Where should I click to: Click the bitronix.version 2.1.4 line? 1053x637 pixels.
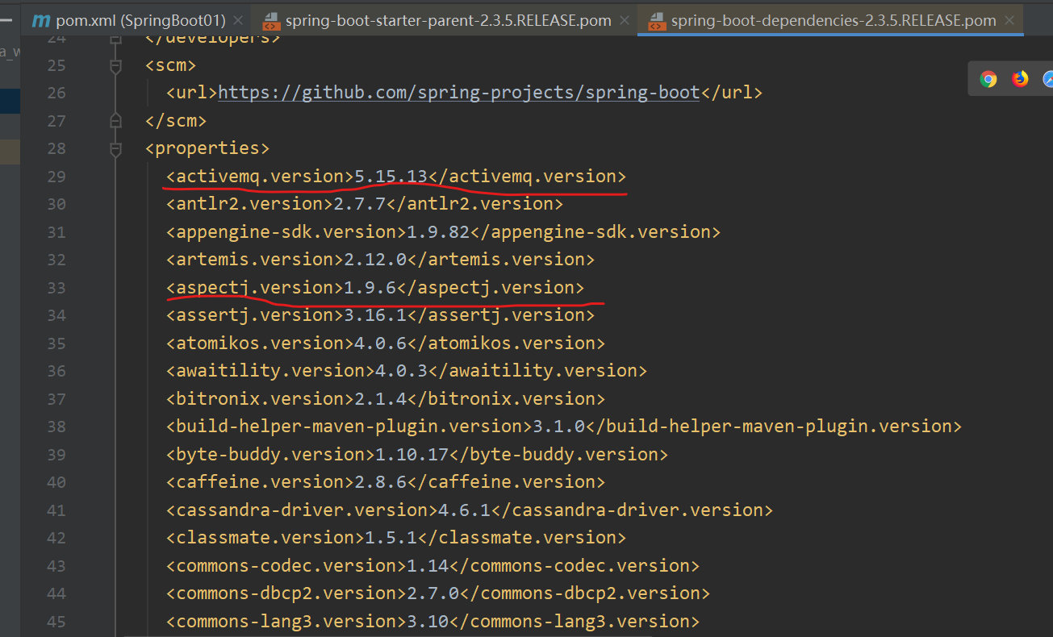[386, 398]
